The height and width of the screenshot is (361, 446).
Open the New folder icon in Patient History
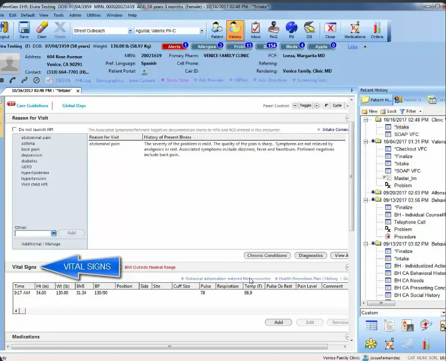[x=369, y=111]
